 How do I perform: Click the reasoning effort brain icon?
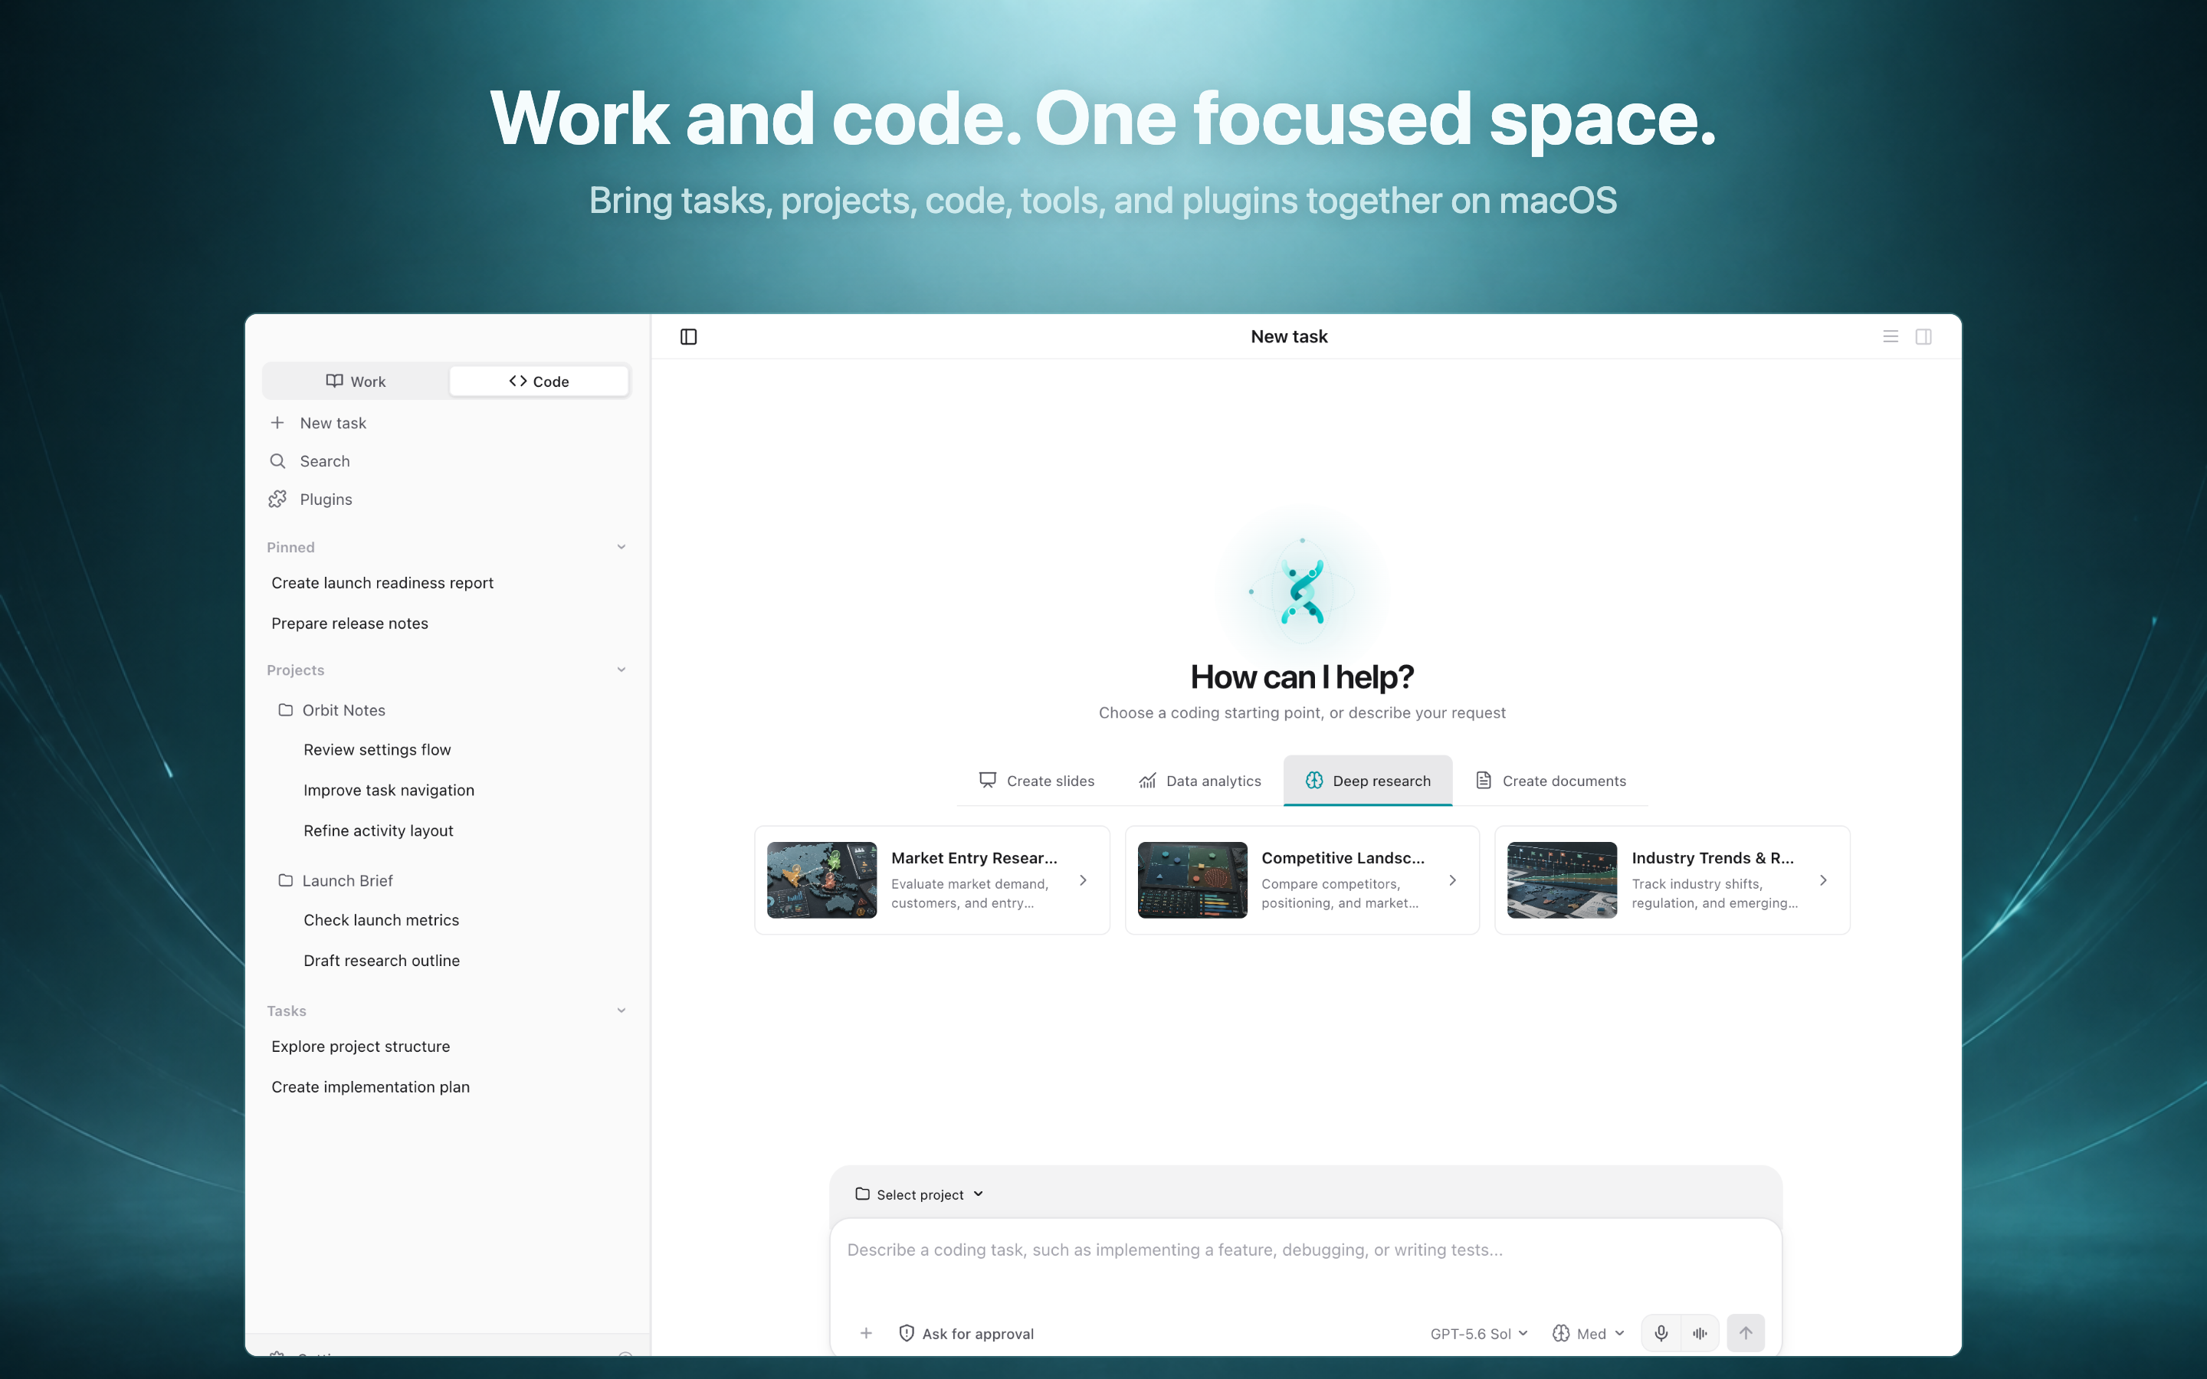pyautogui.click(x=1560, y=1332)
